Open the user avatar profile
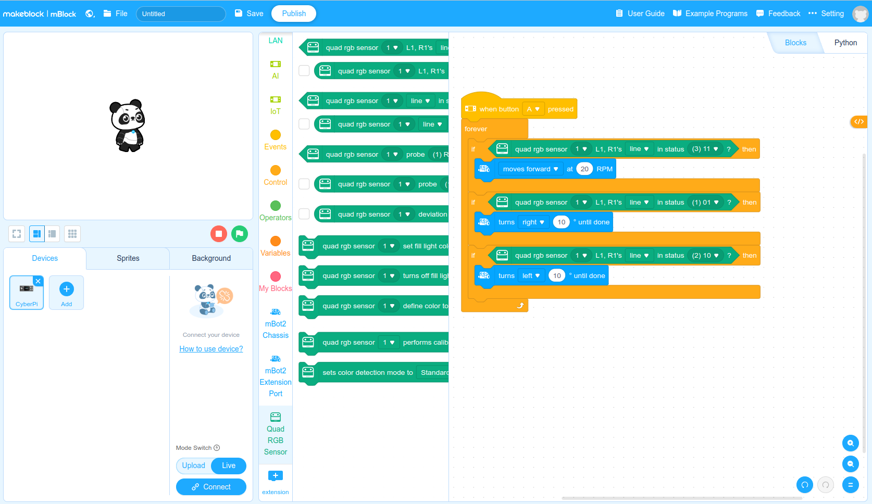 click(860, 14)
